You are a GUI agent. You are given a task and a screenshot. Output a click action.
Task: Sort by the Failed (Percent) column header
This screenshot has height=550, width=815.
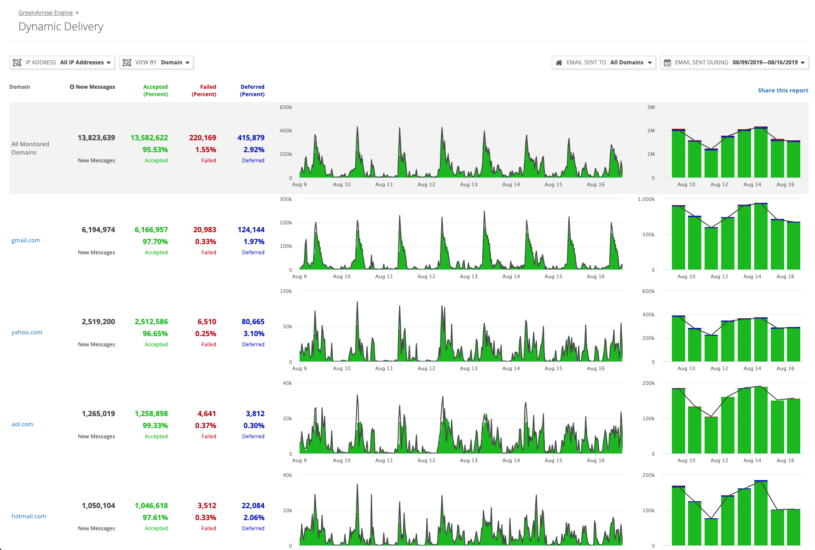click(x=204, y=90)
